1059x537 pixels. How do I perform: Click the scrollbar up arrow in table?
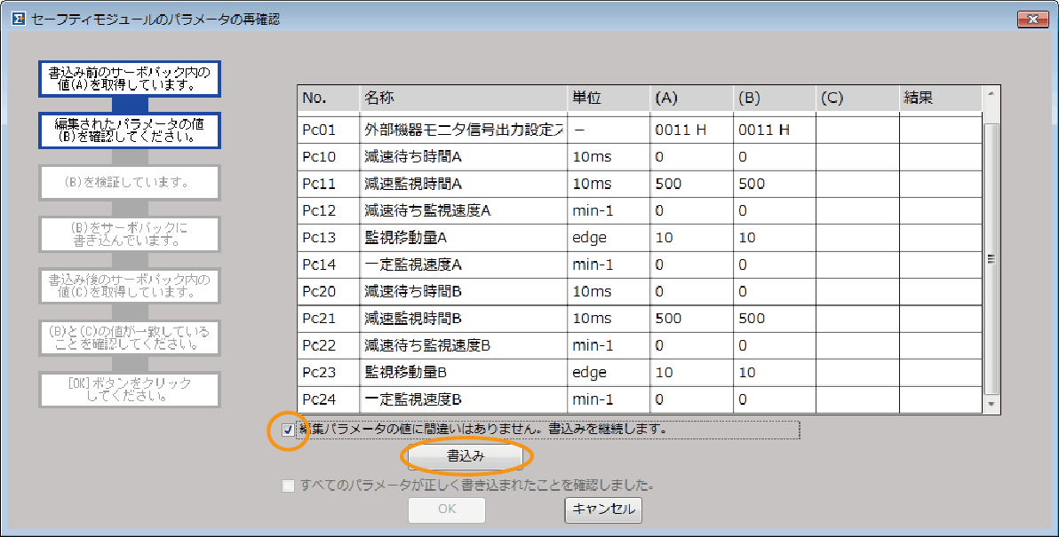992,92
